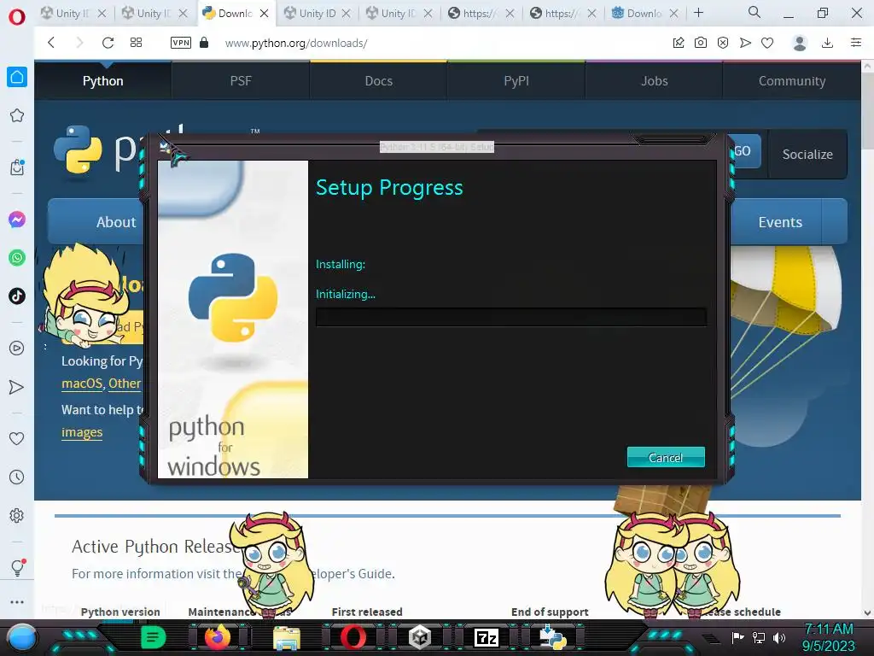
Task: Open Messenger in the sidebar
Action: tap(17, 220)
